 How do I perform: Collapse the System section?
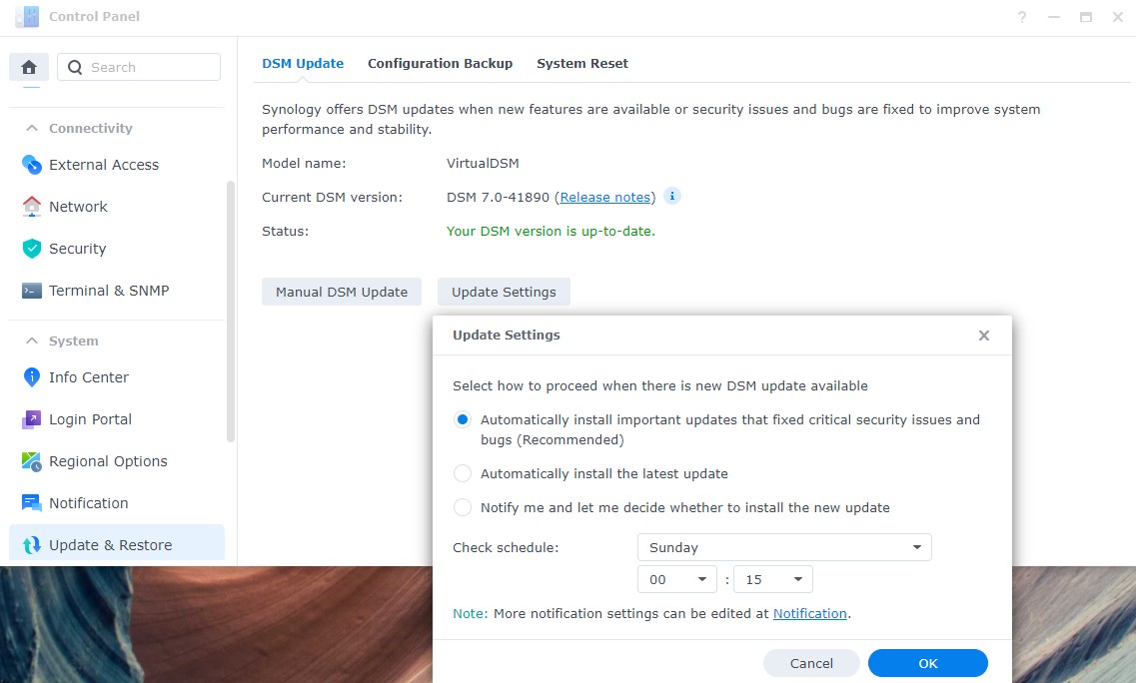click(32, 341)
